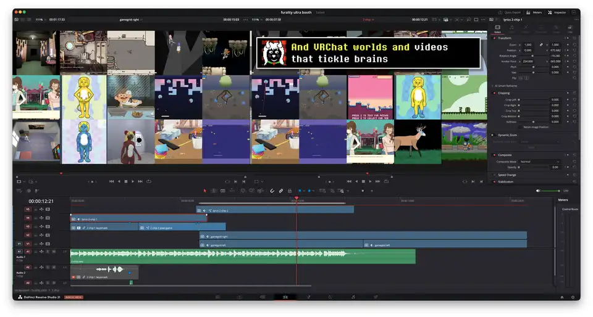Open the source viewer mode dropdown

21,181
